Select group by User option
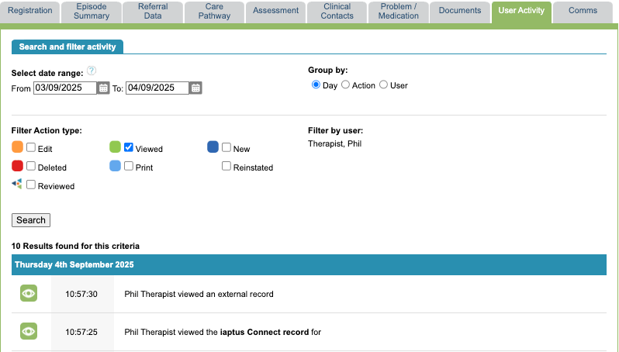Image resolution: width=619 pixels, height=352 pixels. point(383,85)
